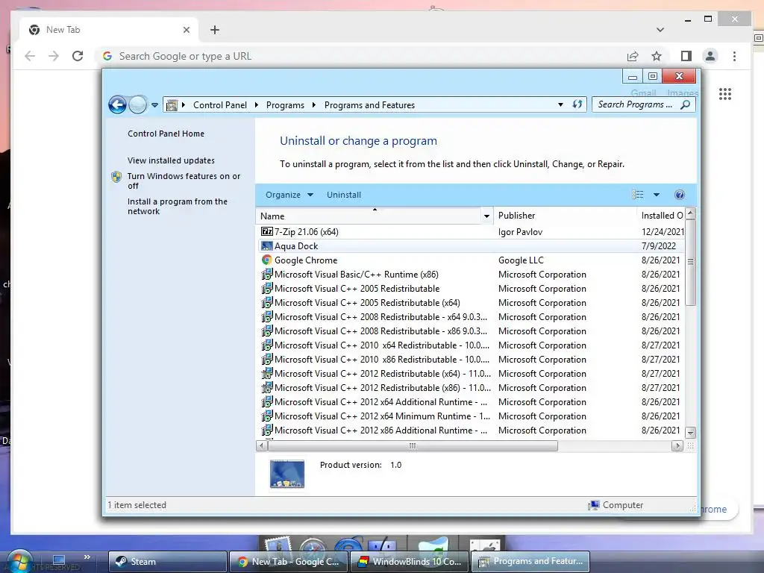This screenshot has height=573, width=764.
Task: Refresh the Programs and Features list
Action: pos(577,104)
